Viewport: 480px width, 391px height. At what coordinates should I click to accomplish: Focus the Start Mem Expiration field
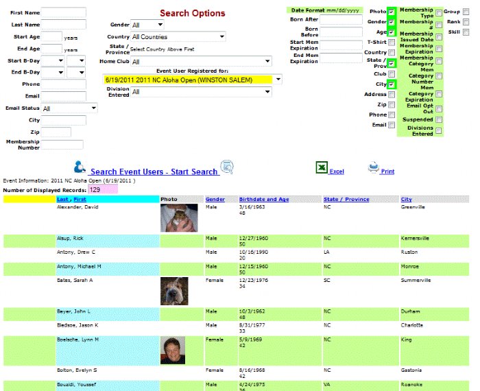tap(341, 45)
